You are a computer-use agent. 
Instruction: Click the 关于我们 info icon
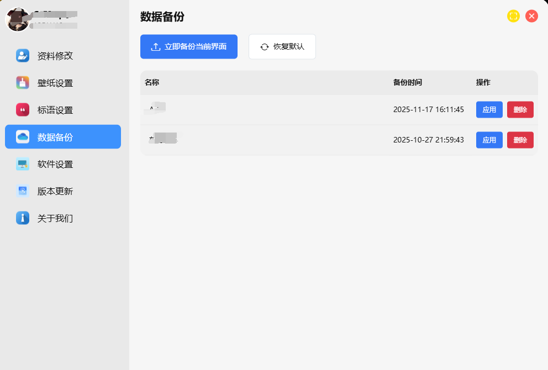(23, 218)
